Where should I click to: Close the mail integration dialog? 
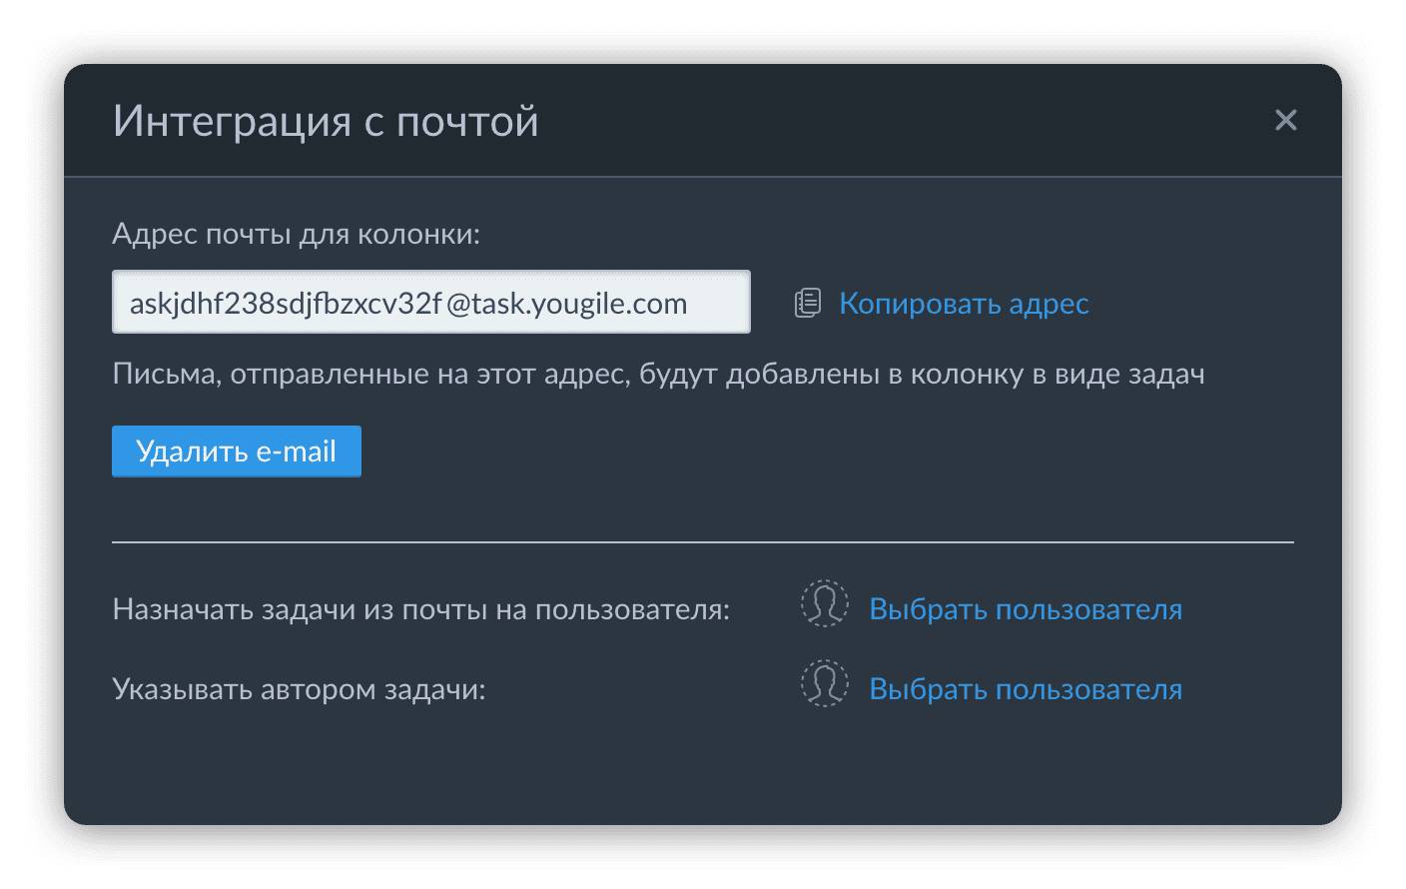click(1285, 121)
